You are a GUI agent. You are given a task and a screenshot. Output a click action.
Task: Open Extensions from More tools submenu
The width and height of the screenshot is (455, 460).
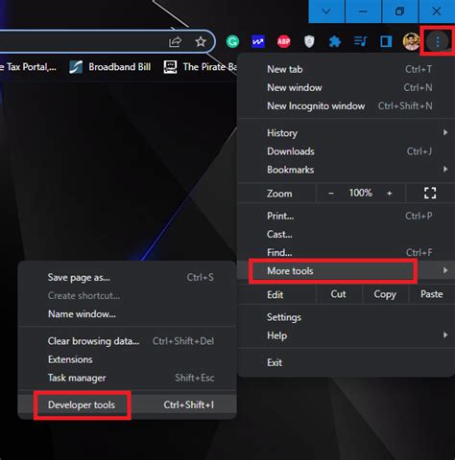pyautogui.click(x=128, y=359)
